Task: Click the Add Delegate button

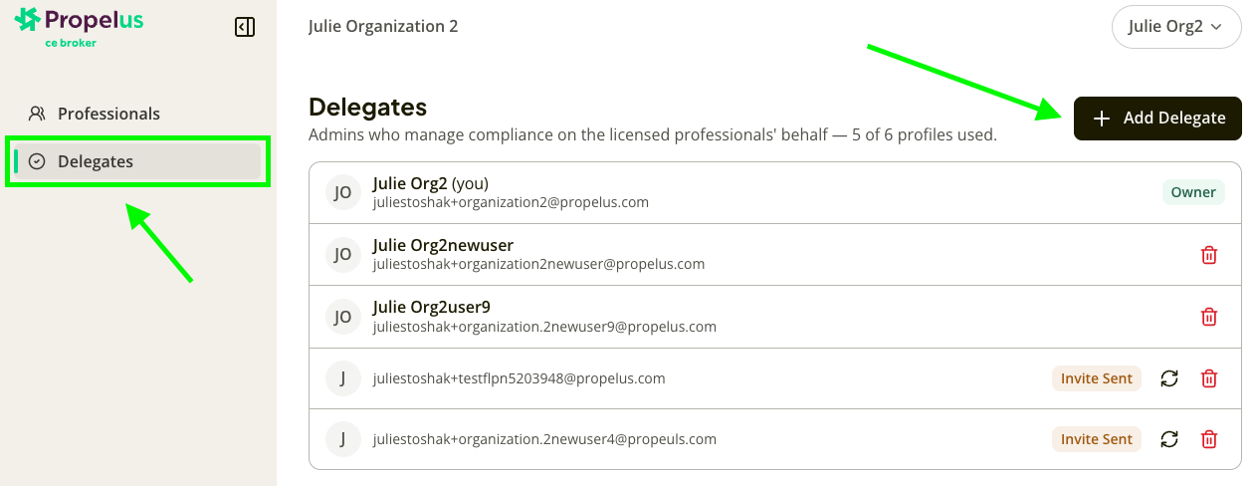Action: 1157,119
